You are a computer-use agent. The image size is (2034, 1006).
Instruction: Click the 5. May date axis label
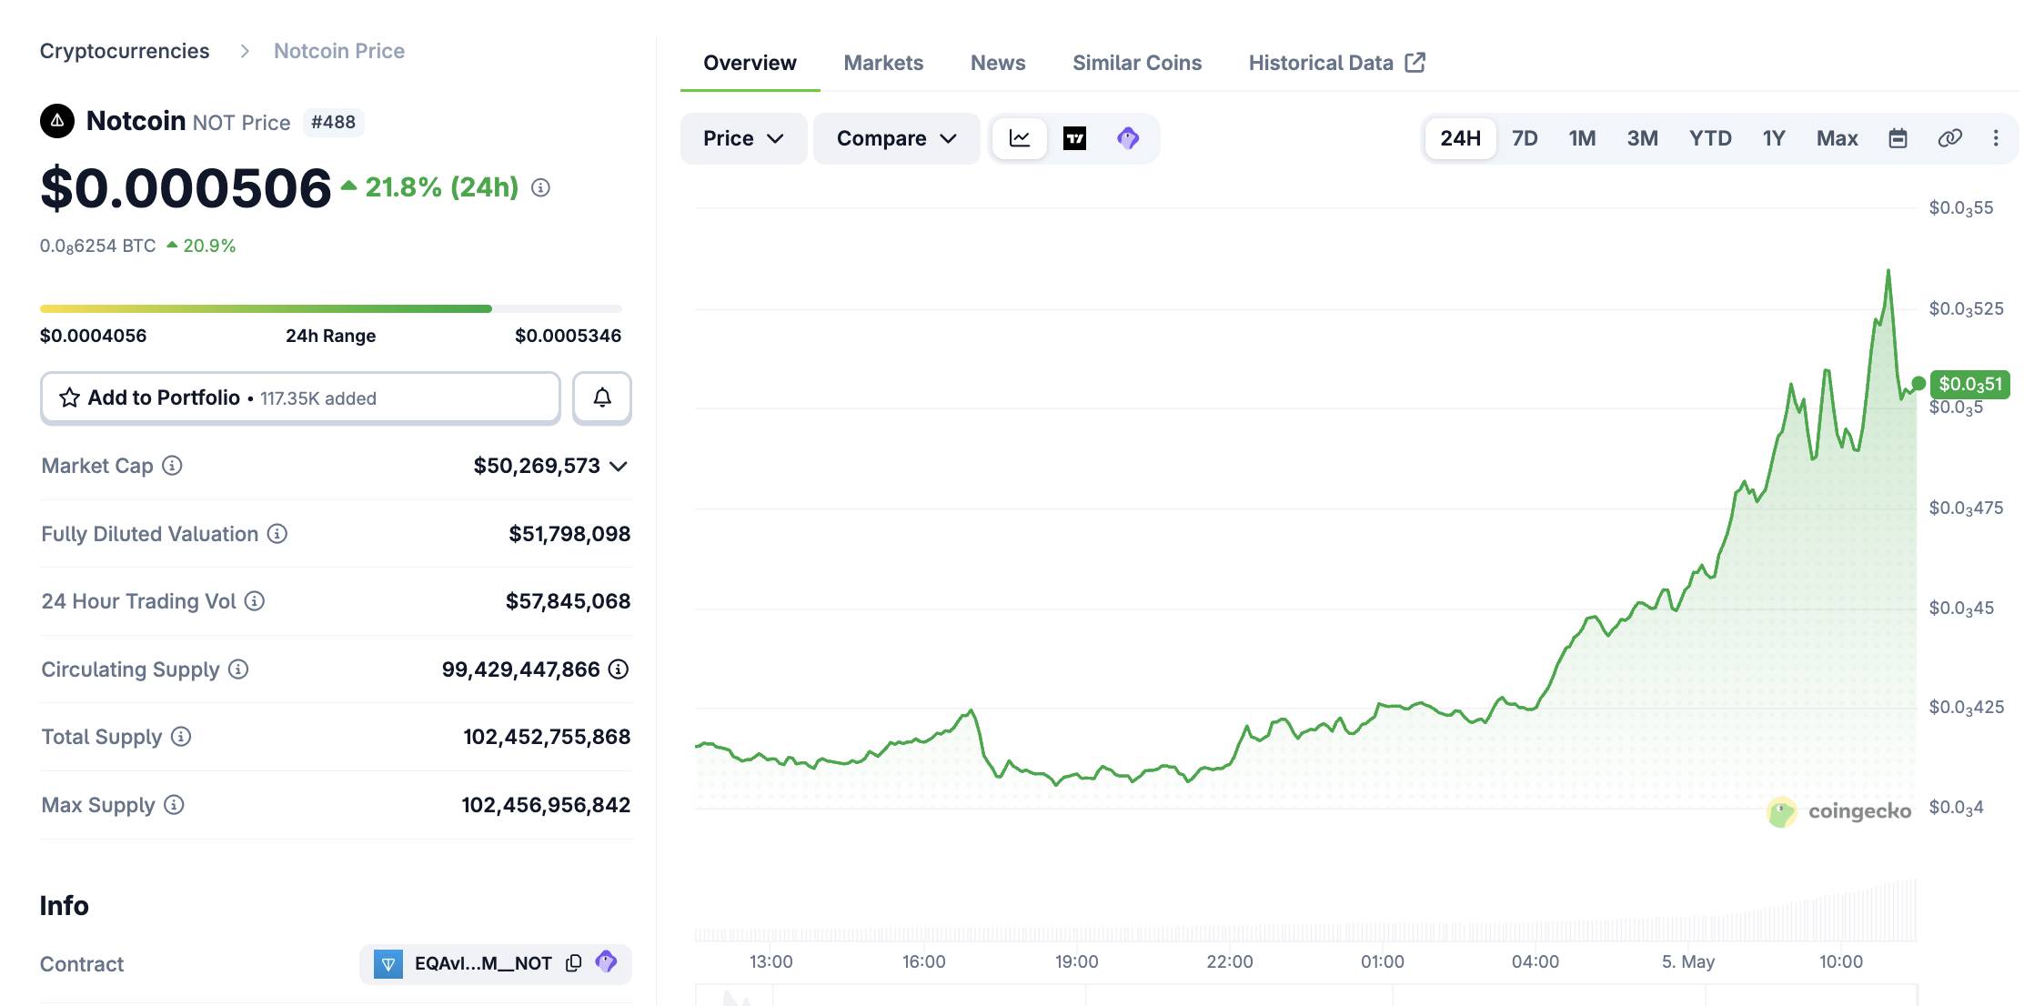coord(1687,961)
